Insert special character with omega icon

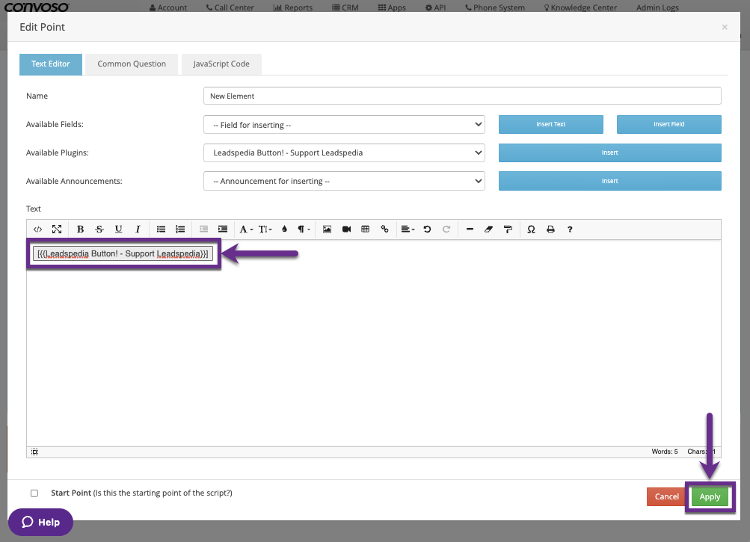(531, 230)
